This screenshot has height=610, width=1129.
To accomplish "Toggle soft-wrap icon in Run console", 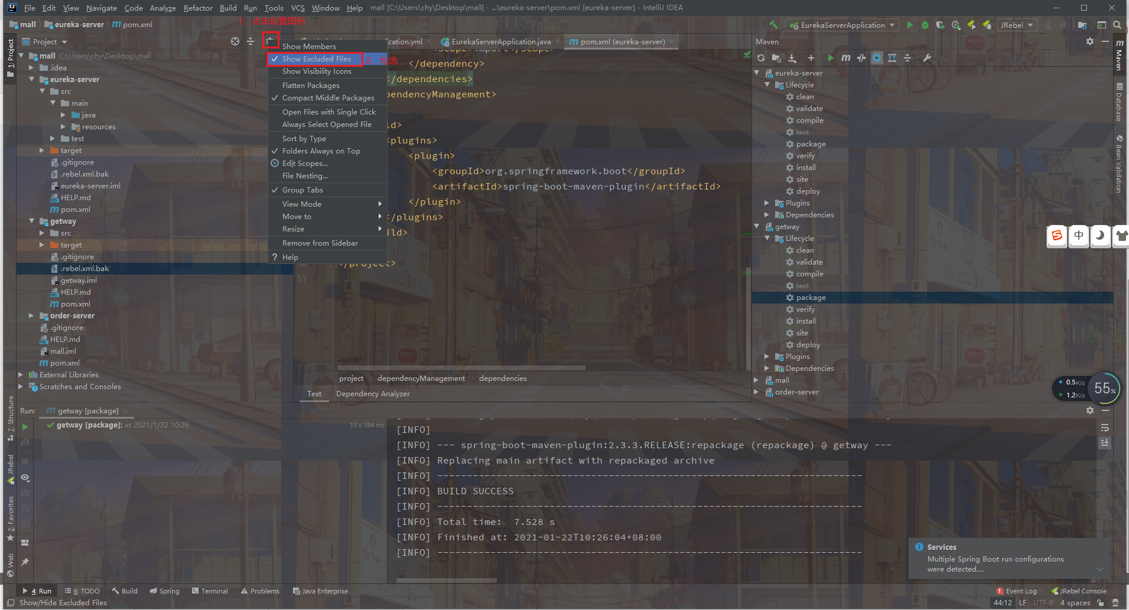I will (1105, 428).
